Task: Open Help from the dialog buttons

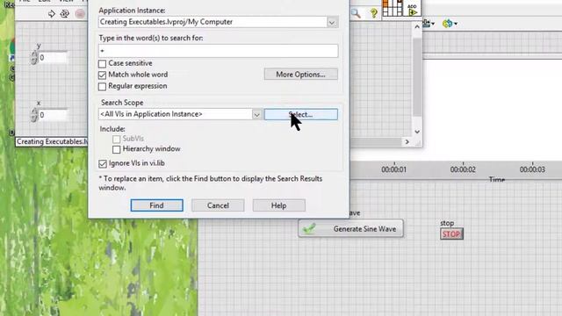Action: 279,205
